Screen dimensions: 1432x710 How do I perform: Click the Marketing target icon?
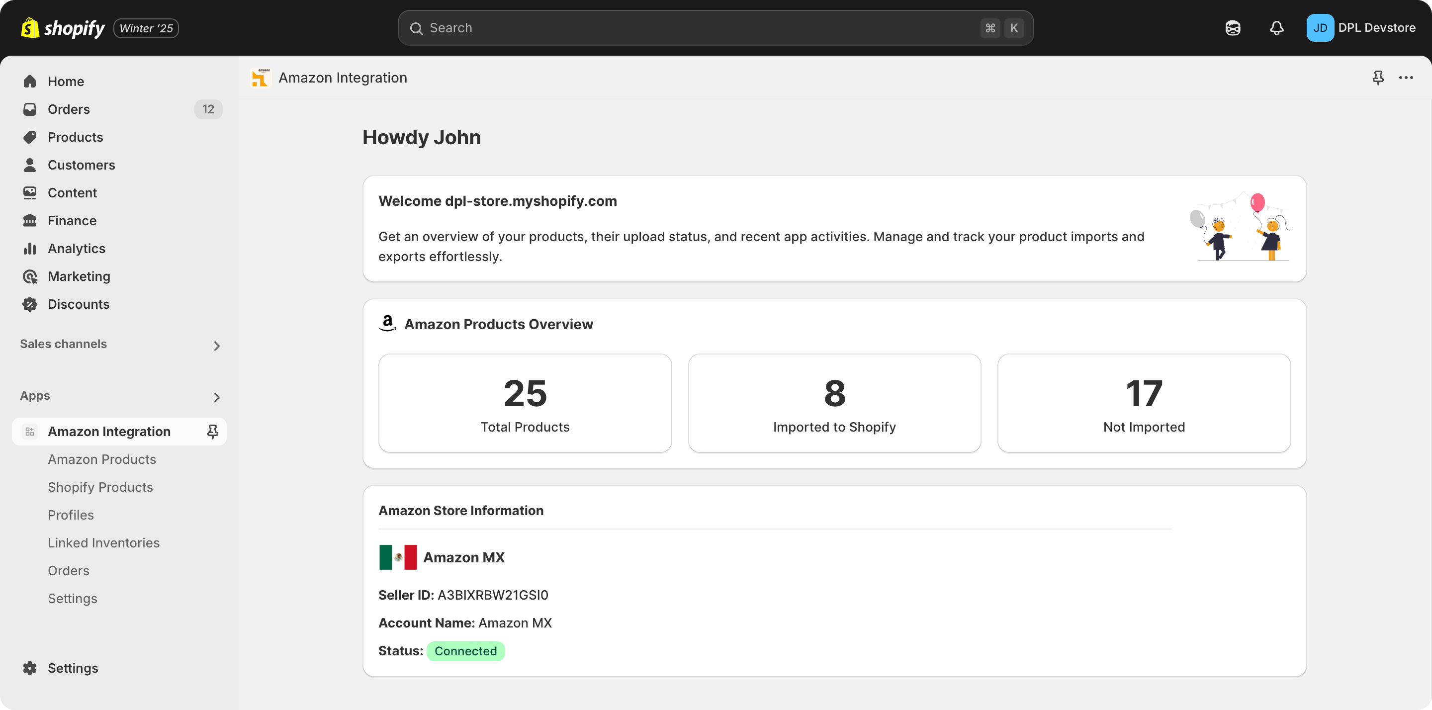tap(29, 276)
